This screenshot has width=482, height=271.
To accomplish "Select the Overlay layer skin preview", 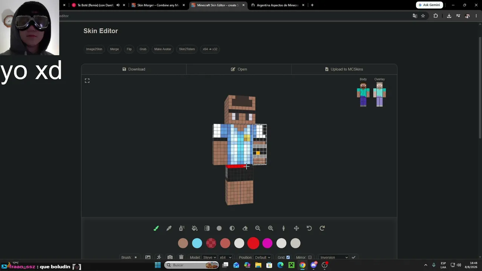I will point(380,94).
